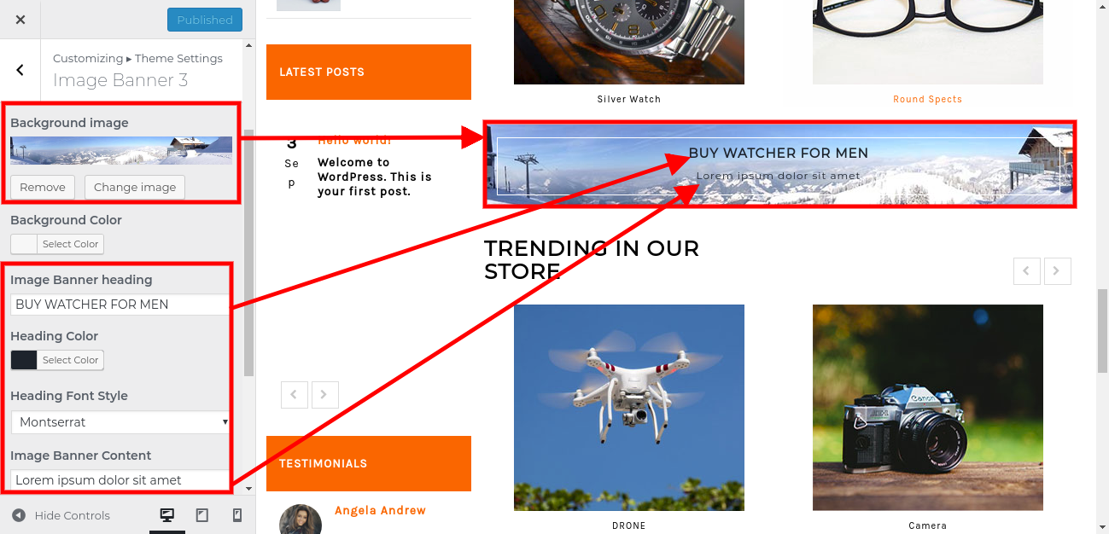Open the Heading Font Style Montserrat dropdown
Image resolution: width=1109 pixels, height=534 pixels.
click(x=120, y=422)
